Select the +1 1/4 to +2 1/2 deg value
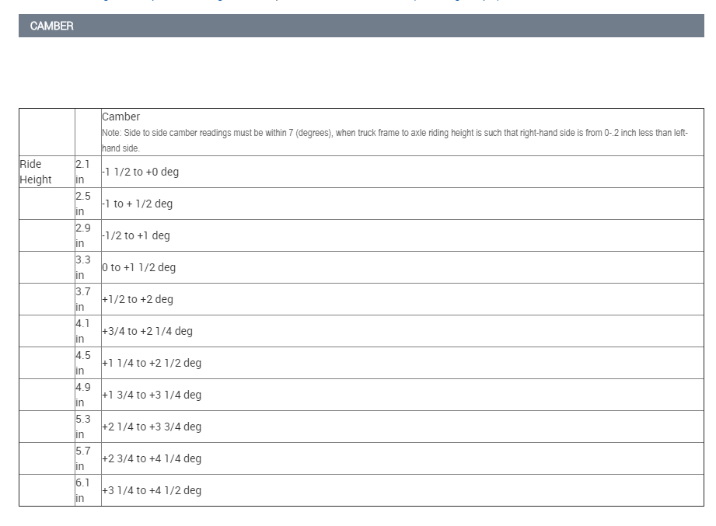 click(152, 363)
